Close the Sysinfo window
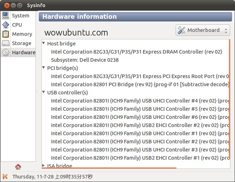This screenshot has height=182, width=235. (x=7, y=6)
